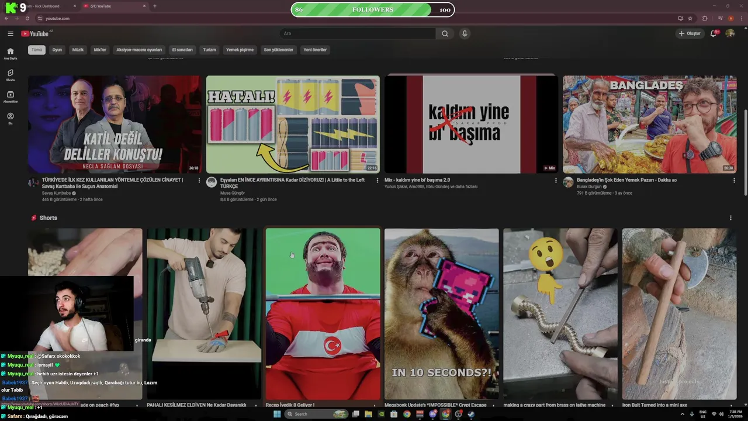Select the Oyun filter chip
Screen dimensions: 748x421
57,50
